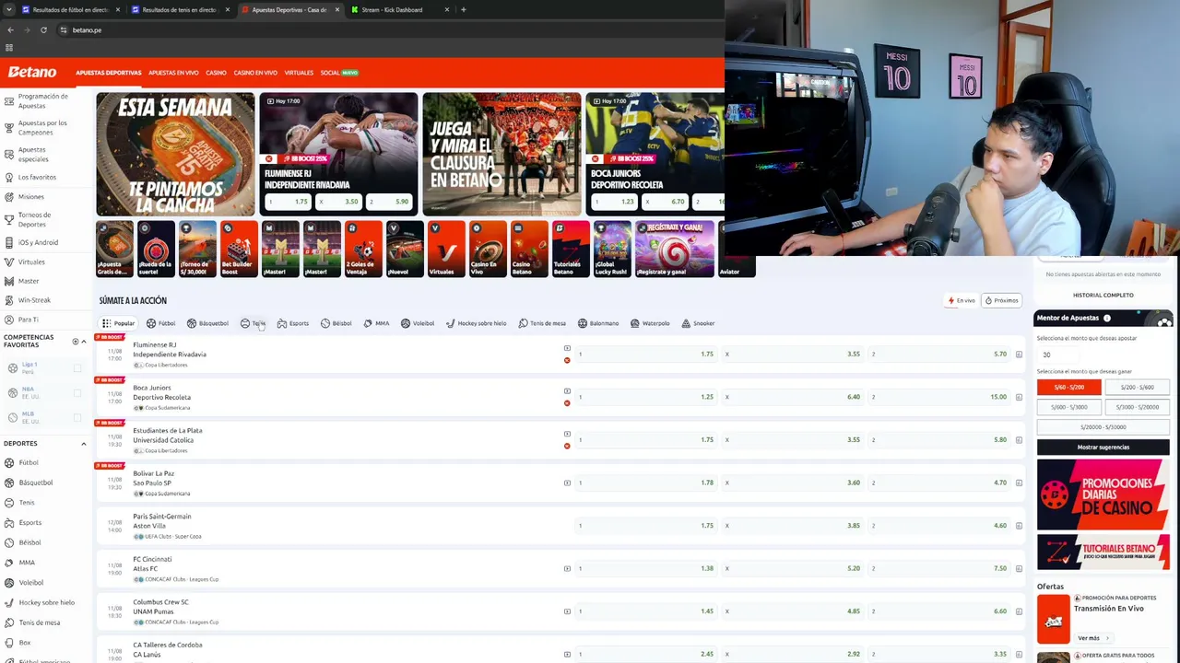Image resolution: width=1180 pixels, height=663 pixels.
Task: Open the Apuestas Deportivas nav tab
Action: point(109,73)
